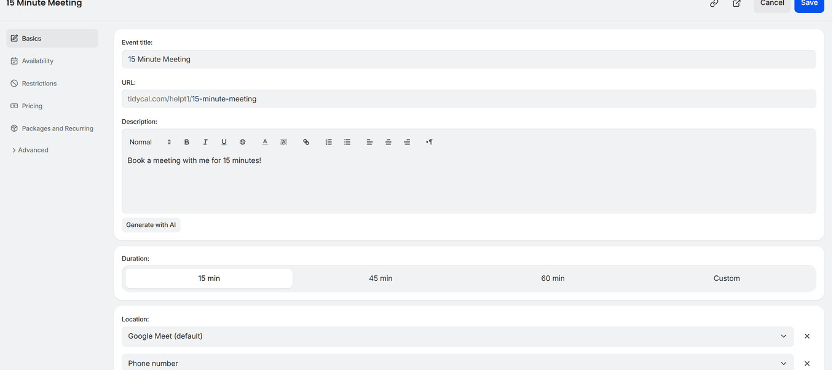Viewport: 836px width, 370px height.
Task: Insert a hyperlink in the description
Action: [306, 142]
